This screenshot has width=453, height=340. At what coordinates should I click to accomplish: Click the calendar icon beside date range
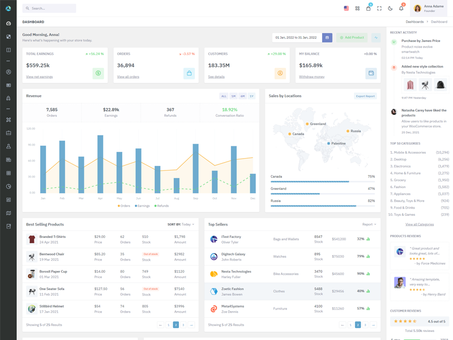(327, 37)
